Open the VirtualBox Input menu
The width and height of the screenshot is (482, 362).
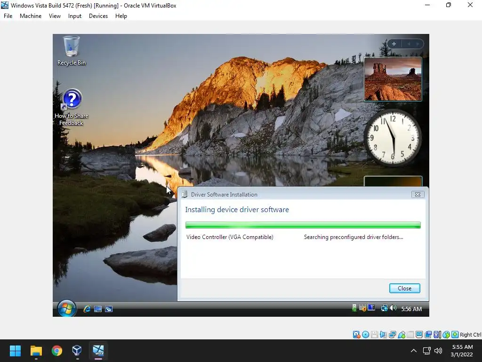75,16
